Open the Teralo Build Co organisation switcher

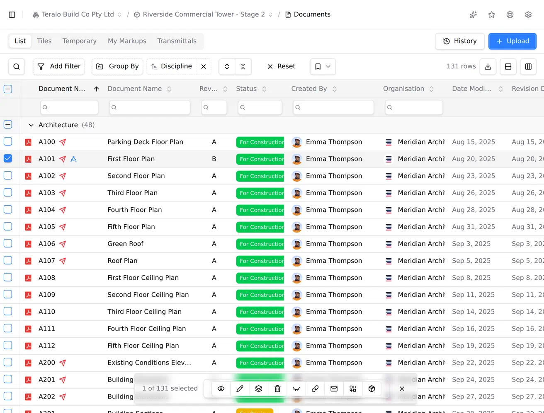[x=77, y=14]
